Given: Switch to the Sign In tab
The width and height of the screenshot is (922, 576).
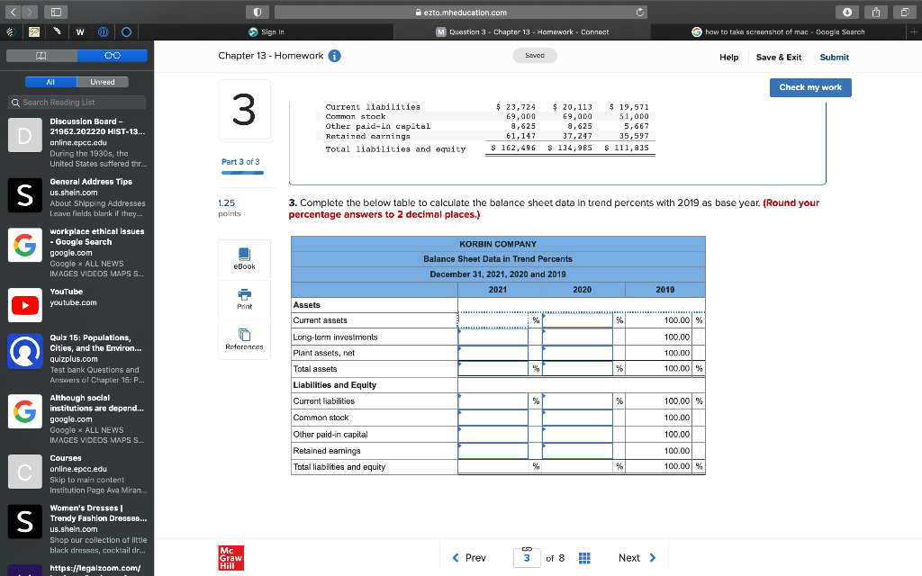Looking at the screenshot, I should point(267,31).
